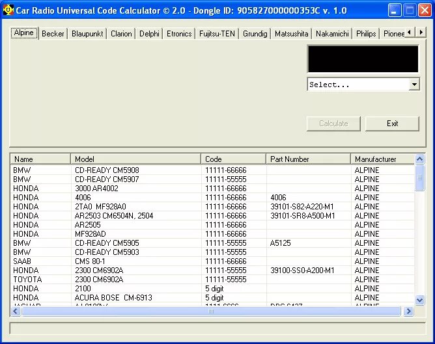This screenshot has width=435, height=344.
Task: Click the Exit button
Action: pos(392,124)
